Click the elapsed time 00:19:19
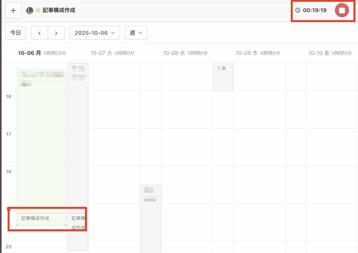Screen dimensions: 358x253 click(315, 10)
